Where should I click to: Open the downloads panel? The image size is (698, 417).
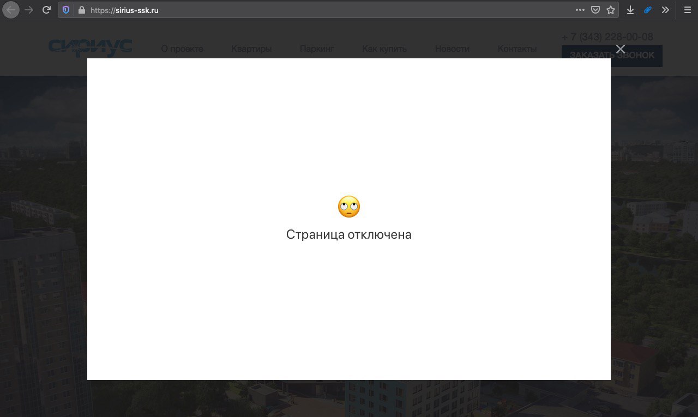630,10
